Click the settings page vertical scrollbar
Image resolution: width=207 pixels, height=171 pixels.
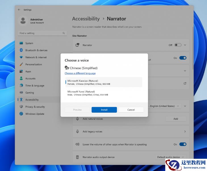[x=193, y=48]
